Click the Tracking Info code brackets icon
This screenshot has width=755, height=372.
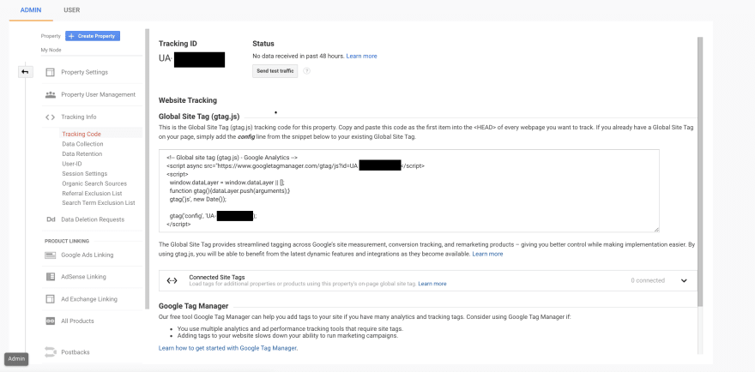[x=51, y=117]
